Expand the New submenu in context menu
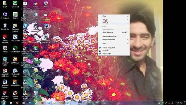The width and height of the screenshot is (186, 105). [114, 43]
